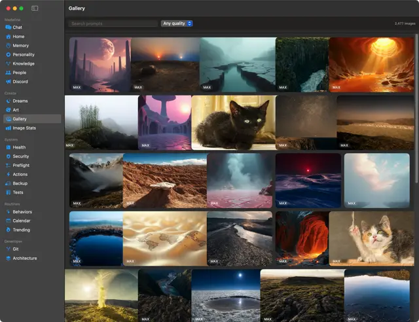
Task: Open the red lava cave entrance image
Action: 302,239
